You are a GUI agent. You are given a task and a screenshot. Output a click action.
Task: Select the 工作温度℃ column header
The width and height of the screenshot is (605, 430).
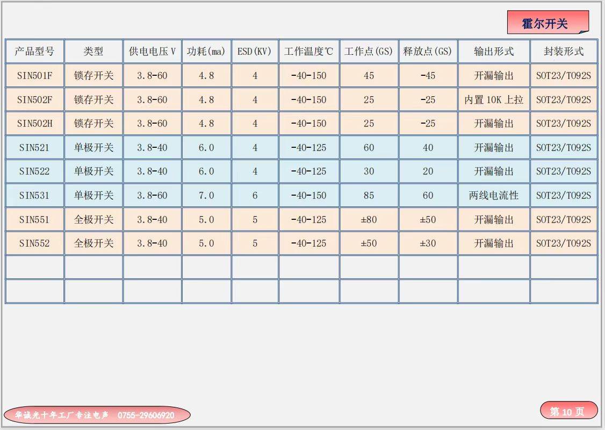tap(309, 52)
